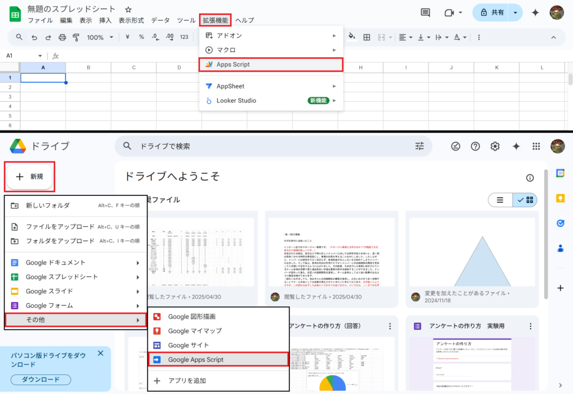Start a video meeting from Sheets
Viewport: 573px width, 394px height.
pos(449,13)
